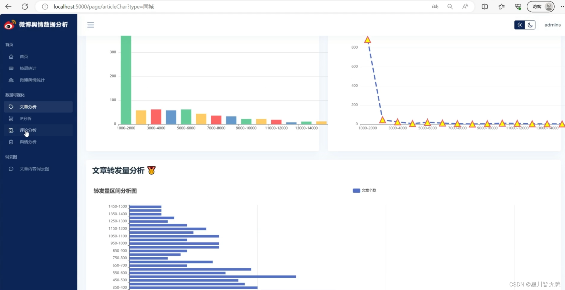Screen dimensions: 565x290
Task: Click the clipboard icon beside 舆情分析
Action: tap(11, 142)
